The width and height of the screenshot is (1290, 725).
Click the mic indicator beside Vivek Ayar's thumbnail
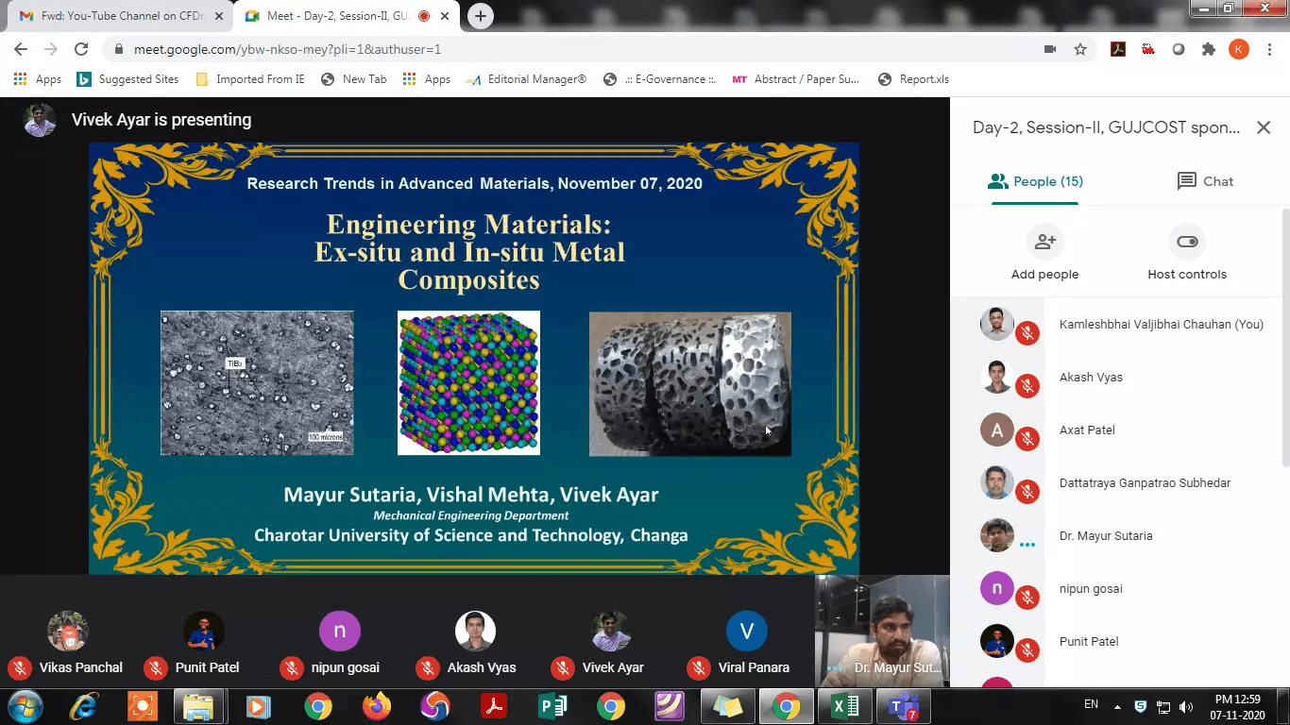pos(563,667)
